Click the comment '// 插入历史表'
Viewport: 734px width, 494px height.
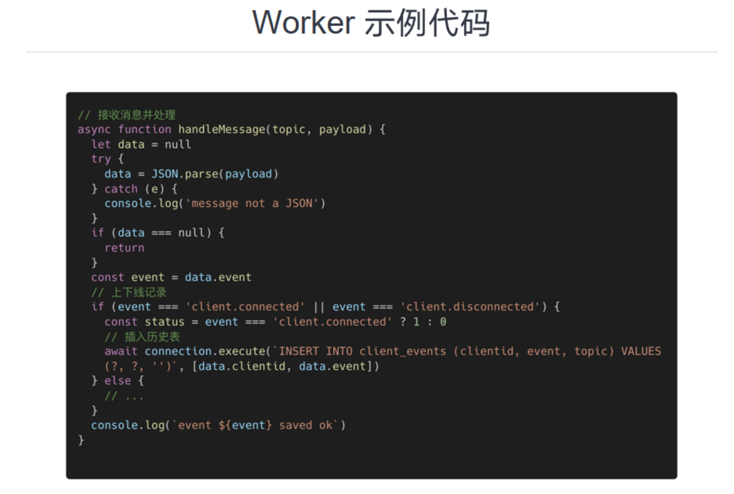tap(142, 337)
